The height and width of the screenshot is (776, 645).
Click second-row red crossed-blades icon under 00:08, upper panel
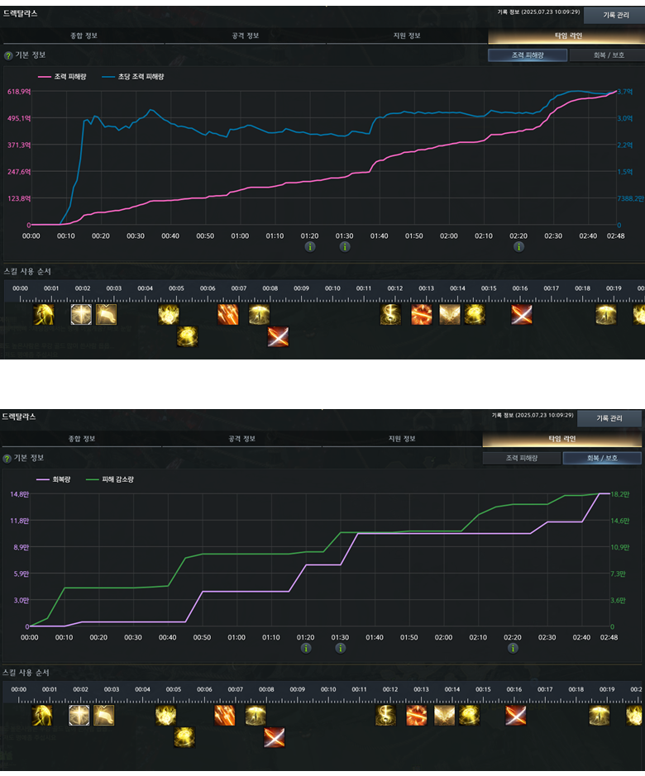coord(278,336)
